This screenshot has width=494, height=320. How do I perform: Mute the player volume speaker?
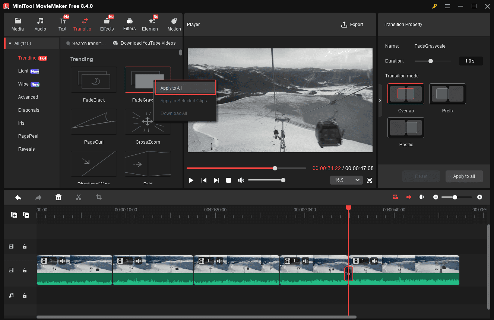point(241,180)
